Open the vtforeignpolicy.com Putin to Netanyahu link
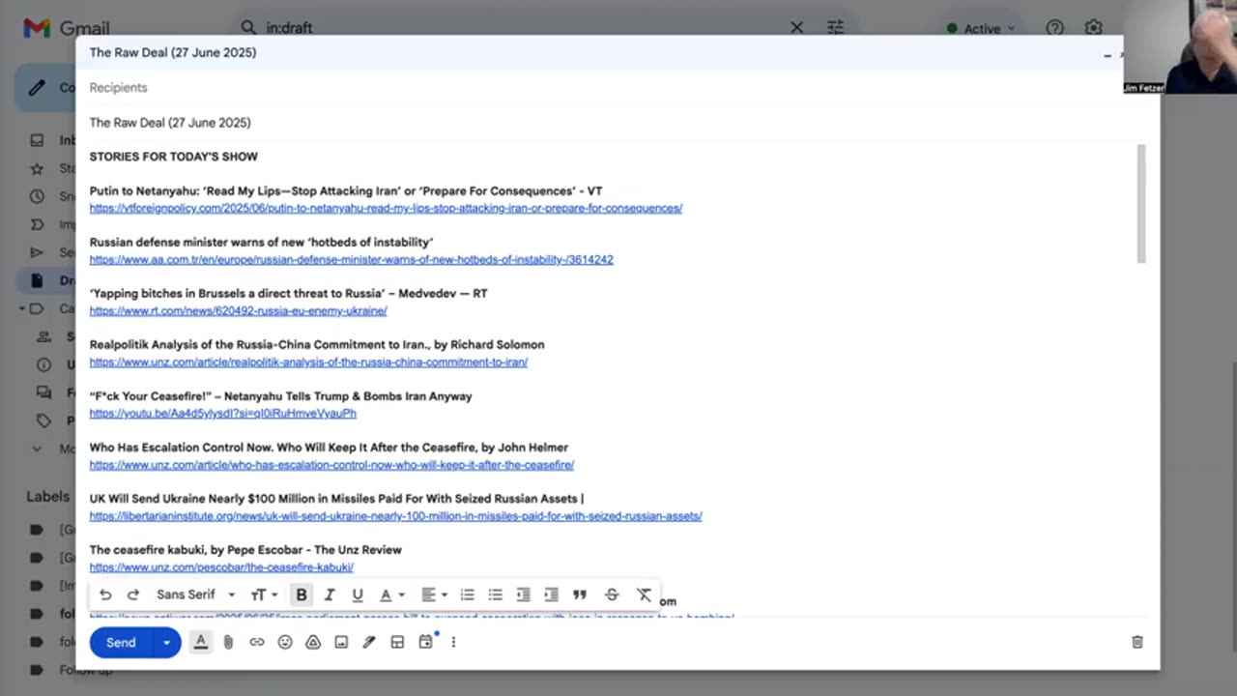Viewport: 1237px width, 696px height. coord(386,209)
